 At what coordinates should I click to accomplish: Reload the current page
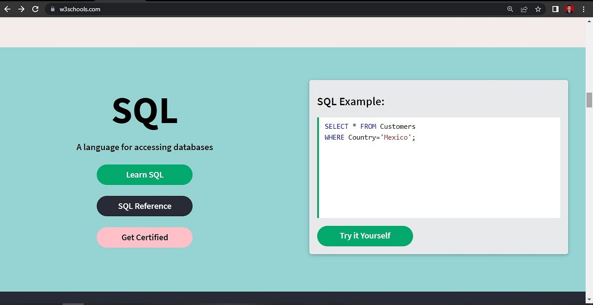tap(35, 9)
